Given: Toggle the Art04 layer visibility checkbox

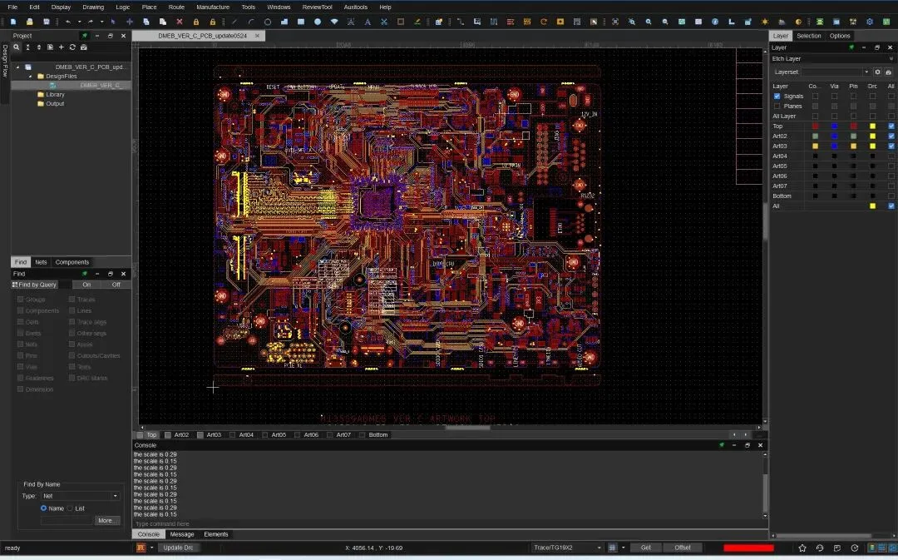Looking at the screenshot, I should click(891, 156).
